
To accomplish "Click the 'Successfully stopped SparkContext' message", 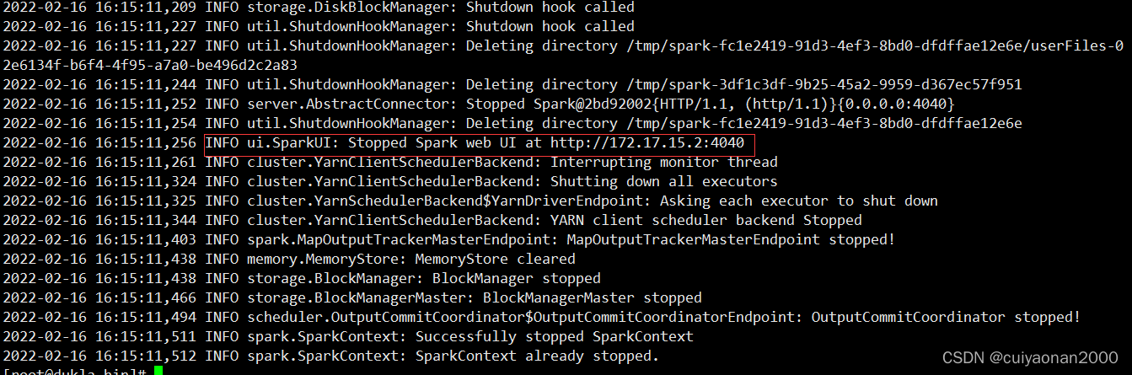I will pyautogui.click(x=555, y=336).
